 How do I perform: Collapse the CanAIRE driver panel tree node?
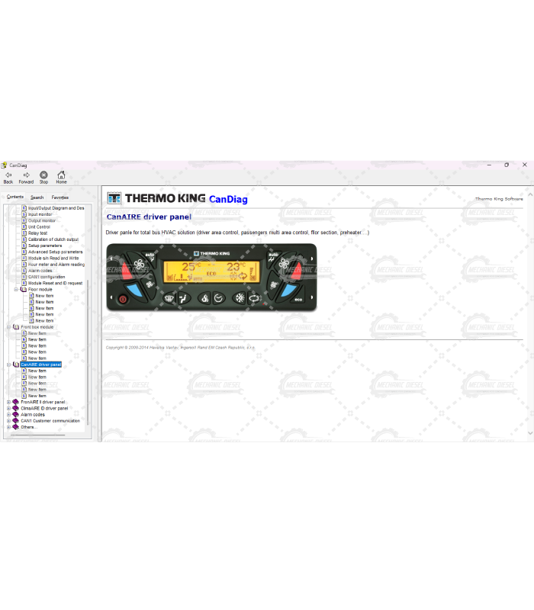click(x=8, y=364)
